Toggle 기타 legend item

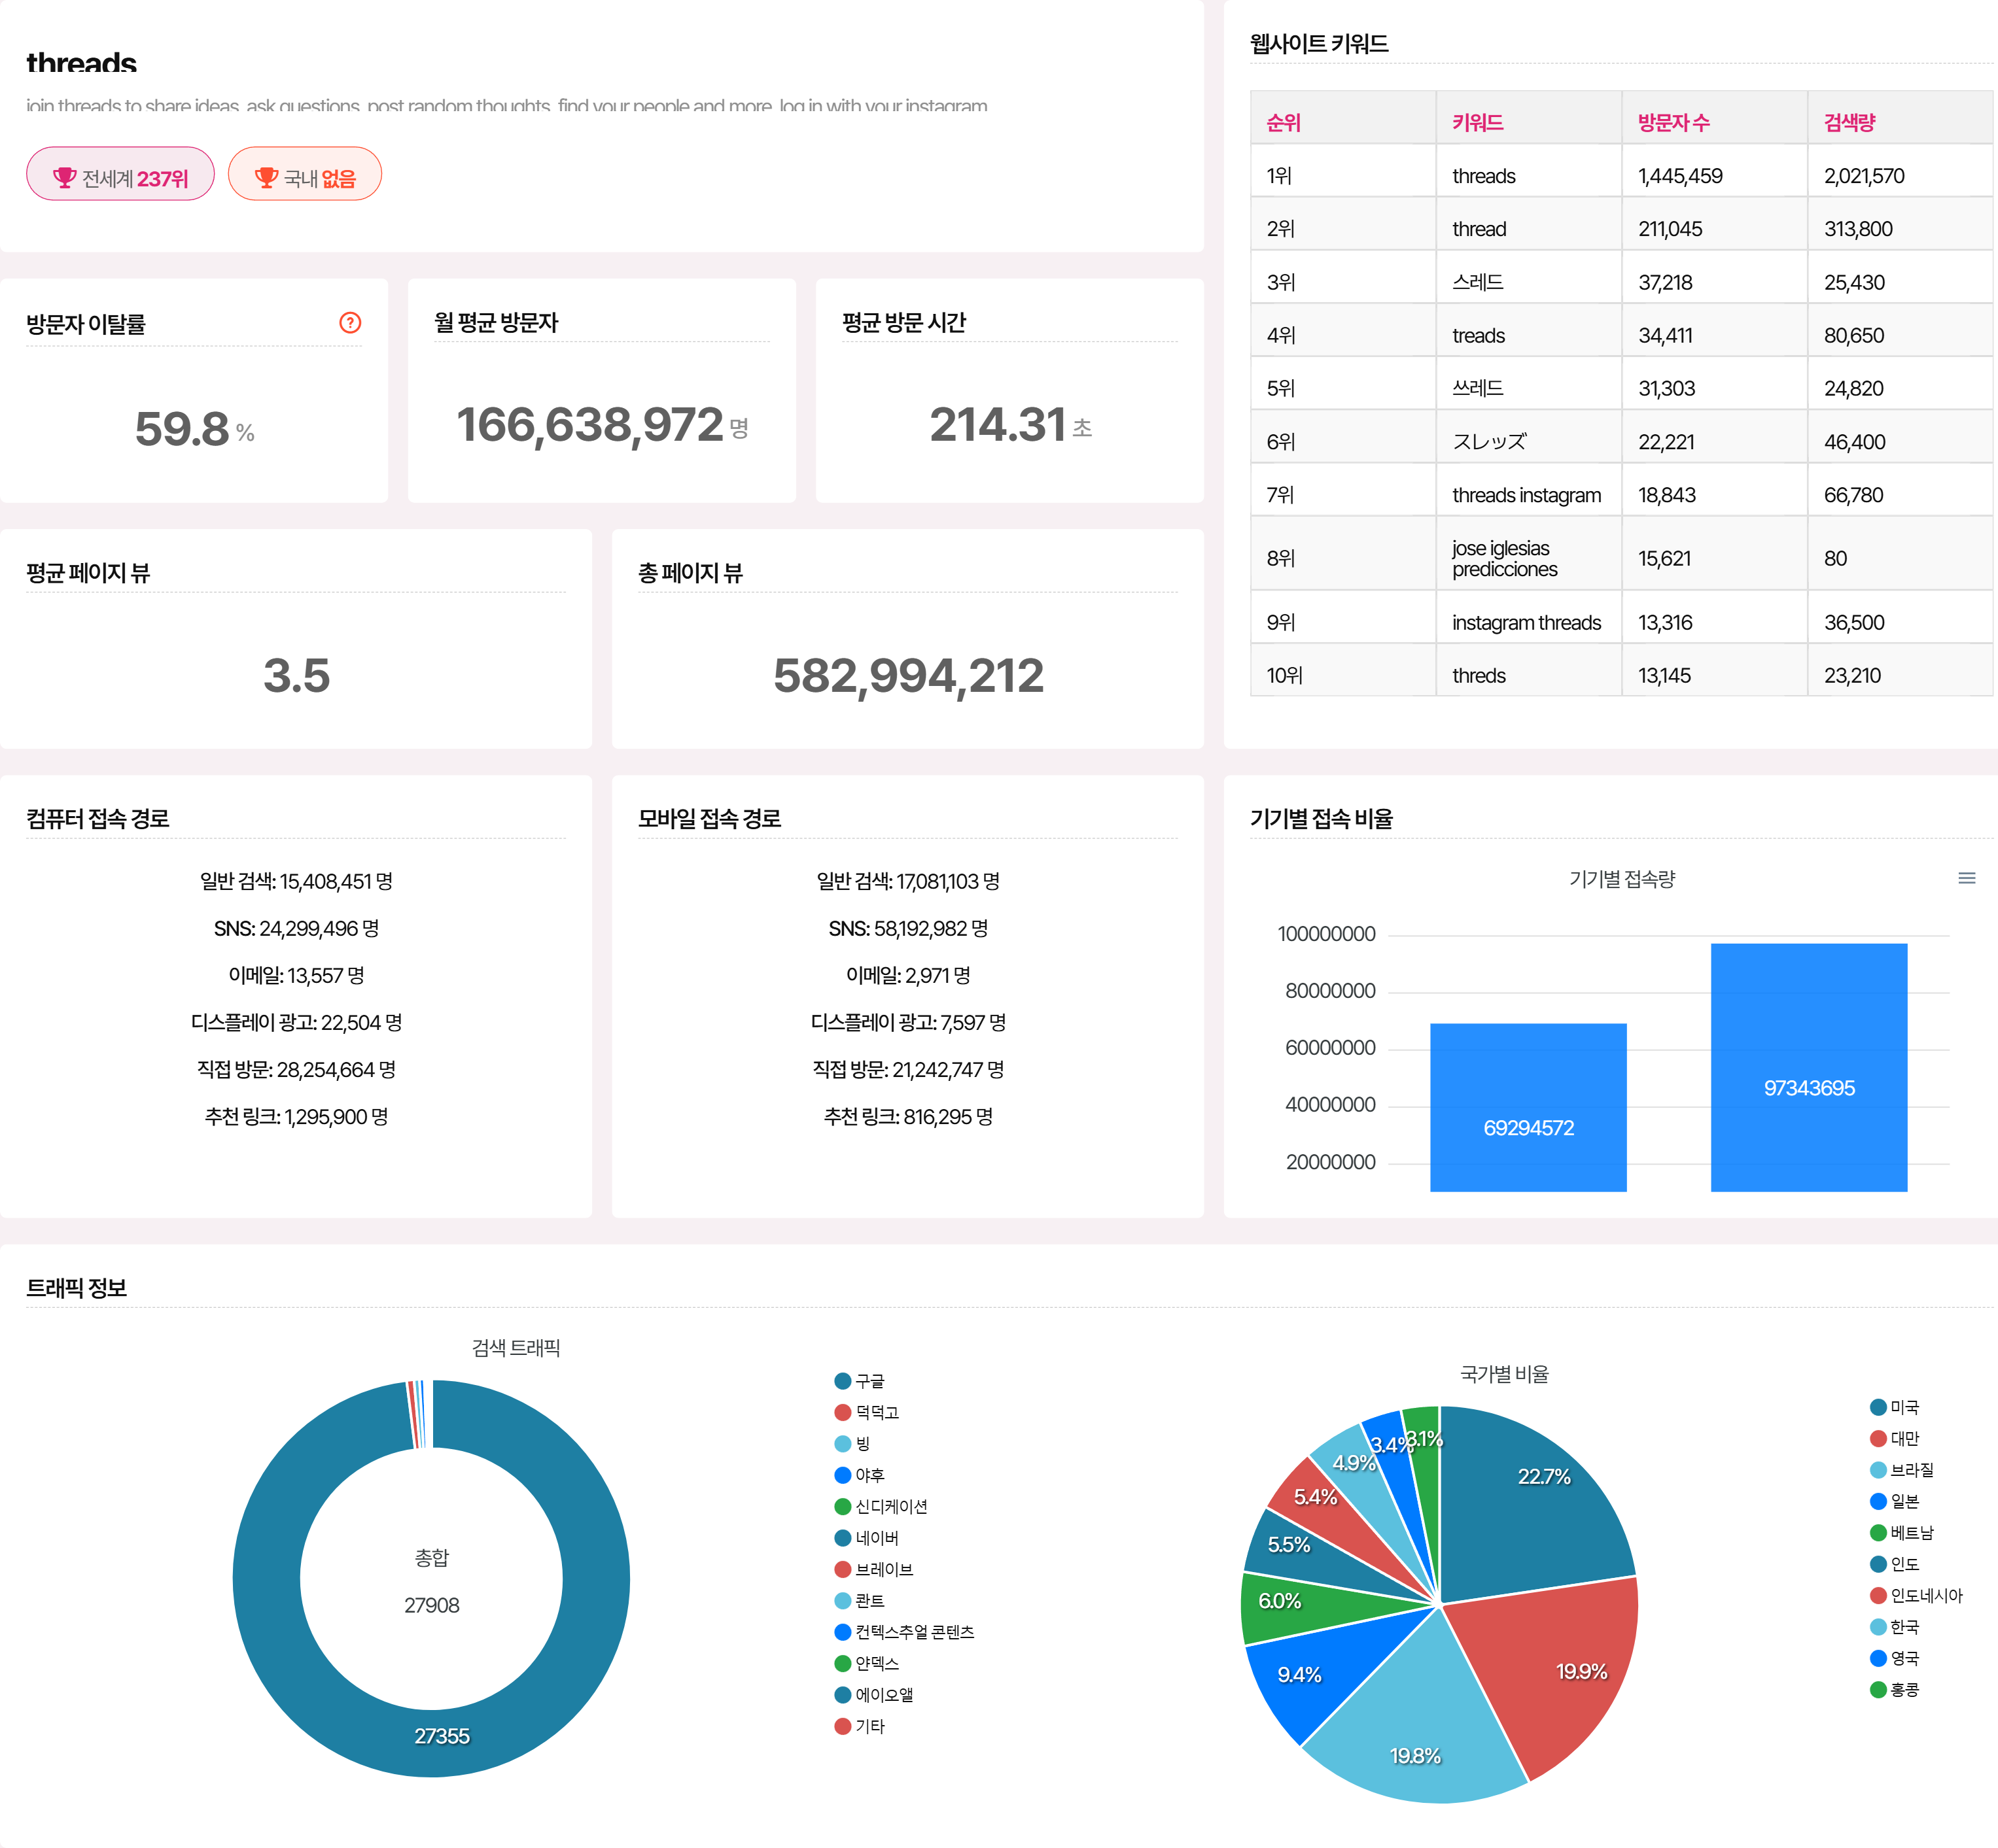[x=860, y=1726]
